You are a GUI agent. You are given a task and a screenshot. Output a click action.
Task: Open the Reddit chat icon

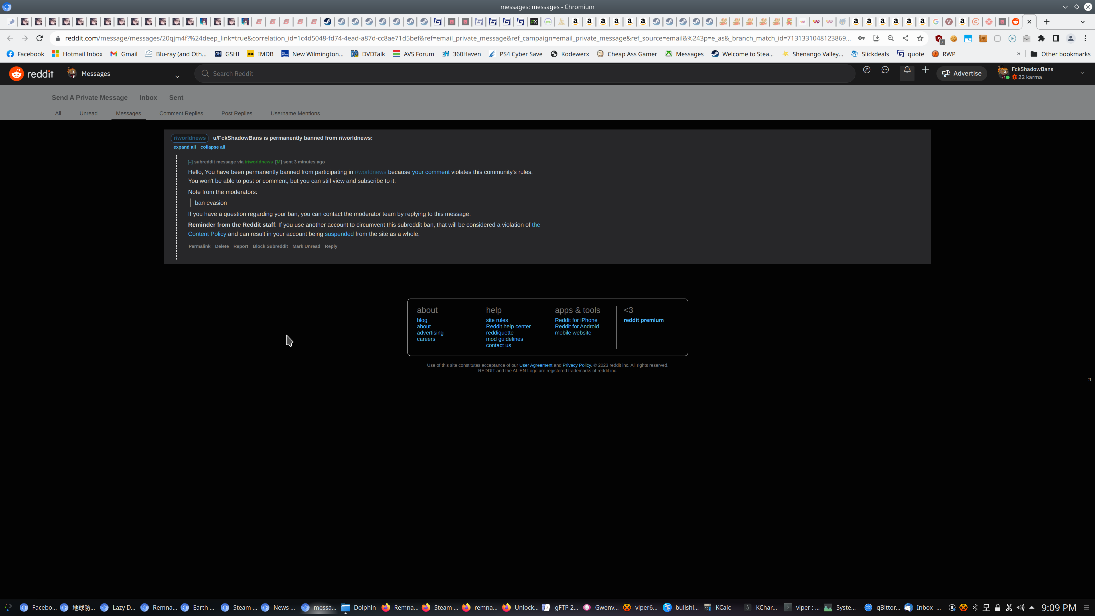click(x=885, y=70)
